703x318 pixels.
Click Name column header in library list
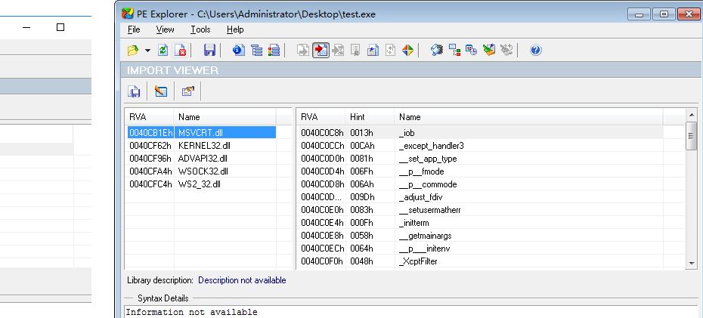(225, 117)
